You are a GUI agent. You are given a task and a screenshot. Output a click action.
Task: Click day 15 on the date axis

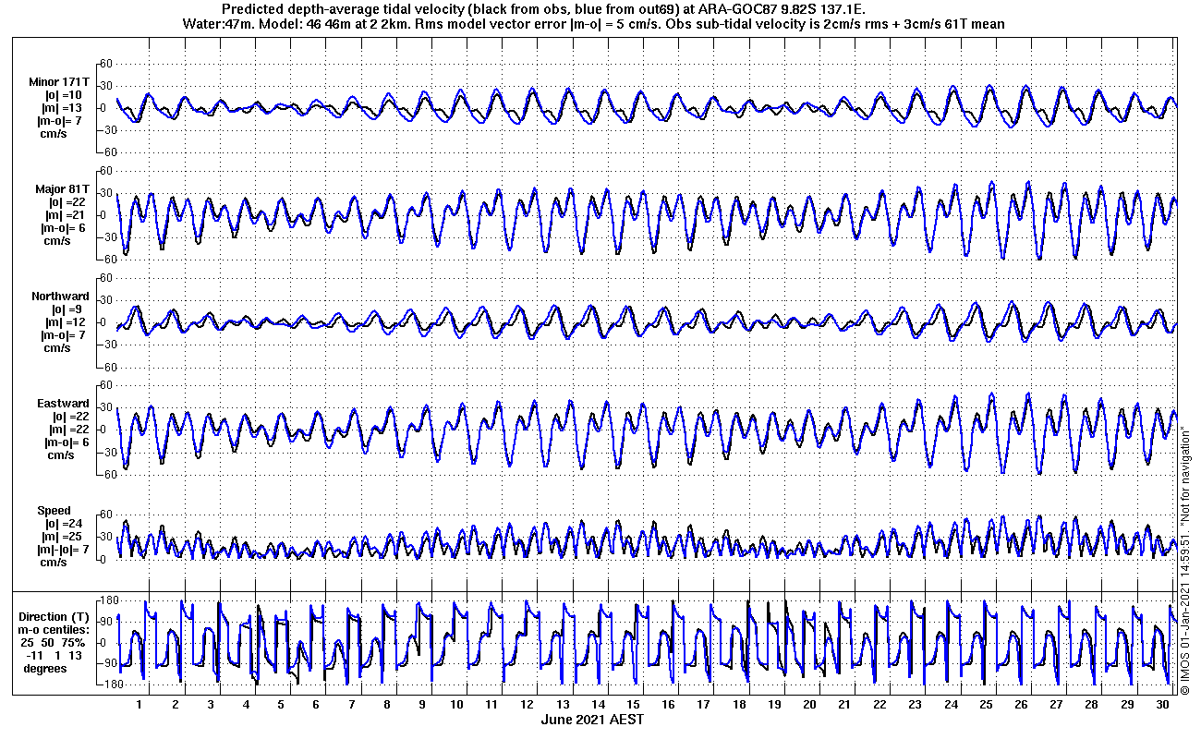coord(634,704)
